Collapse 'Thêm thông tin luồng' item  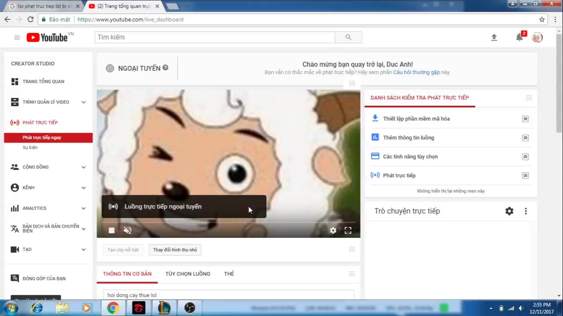(525, 138)
